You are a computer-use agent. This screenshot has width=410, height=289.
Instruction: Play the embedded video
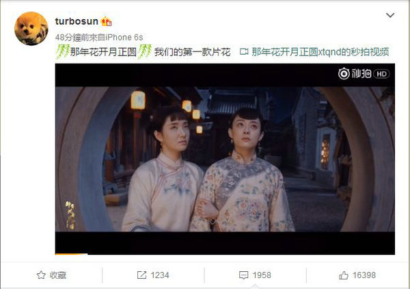[x=225, y=159]
